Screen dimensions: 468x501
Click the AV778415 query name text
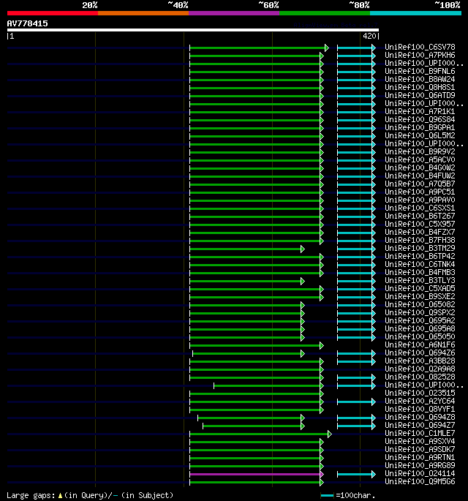(28, 23)
